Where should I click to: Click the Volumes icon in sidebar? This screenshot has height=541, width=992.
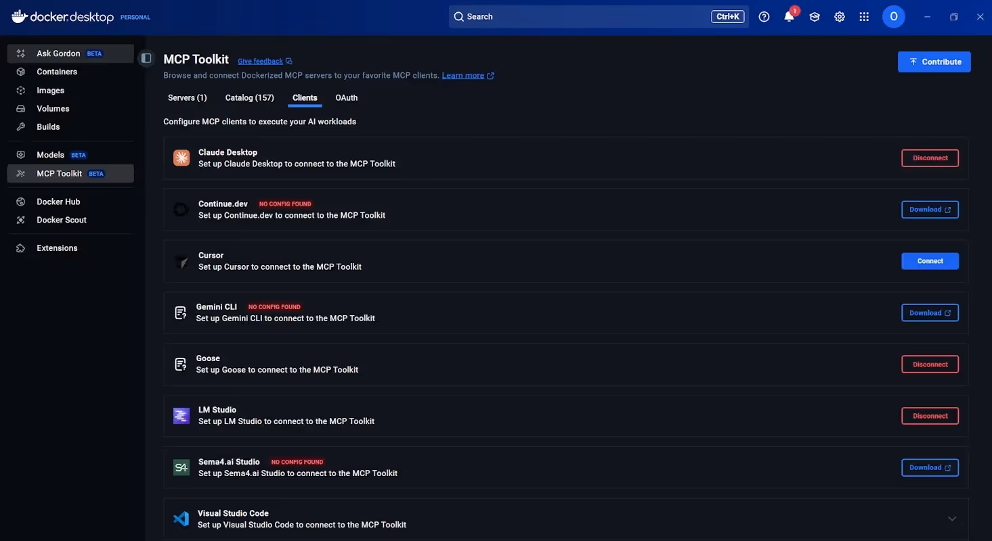pos(21,108)
